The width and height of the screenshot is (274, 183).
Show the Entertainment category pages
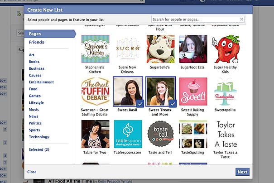point(41,82)
